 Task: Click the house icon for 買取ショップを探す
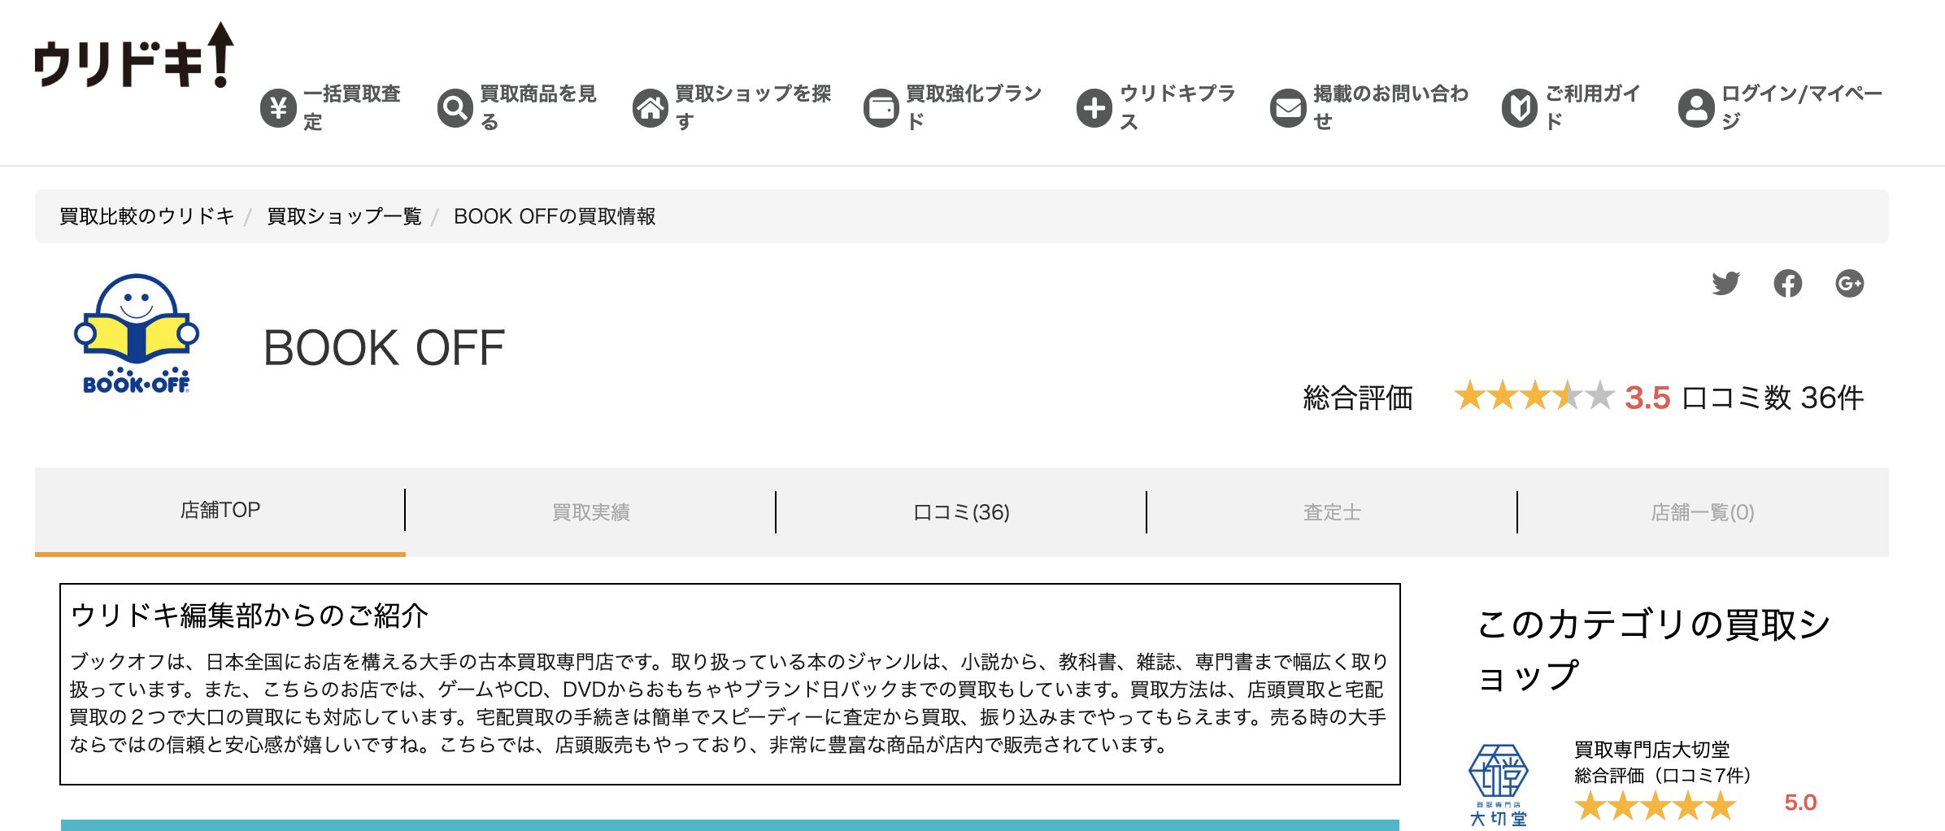pos(651,108)
